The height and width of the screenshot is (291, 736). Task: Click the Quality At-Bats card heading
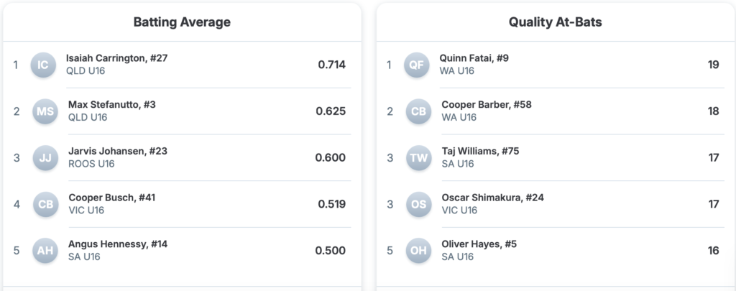pos(555,22)
